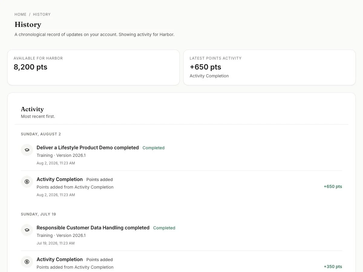Open the 'Responsible Customer Data Handling completed' entry

(93, 228)
